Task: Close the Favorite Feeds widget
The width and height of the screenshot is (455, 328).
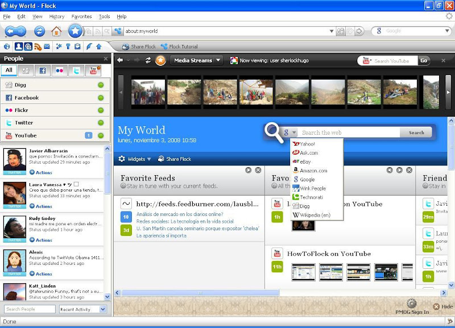Action: pyautogui.click(x=258, y=170)
